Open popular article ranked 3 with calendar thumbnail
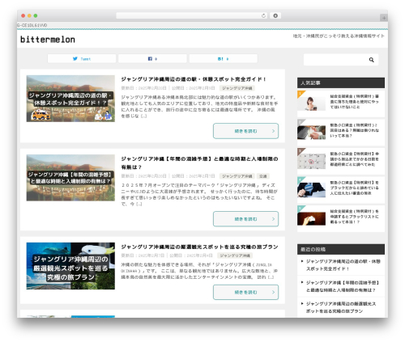This screenshot has height=342, width=405. [x=341, y=161]
